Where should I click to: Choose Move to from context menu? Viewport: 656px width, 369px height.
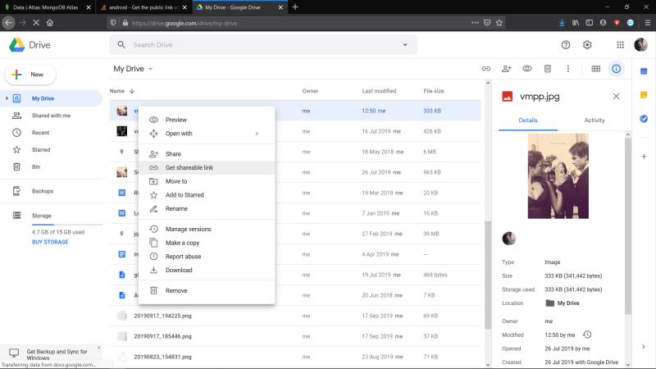coord(207,181)
